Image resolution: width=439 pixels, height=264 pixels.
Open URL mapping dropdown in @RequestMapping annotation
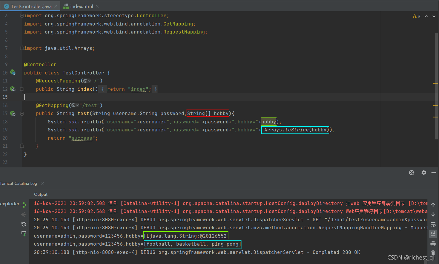[x=87, y=81]
